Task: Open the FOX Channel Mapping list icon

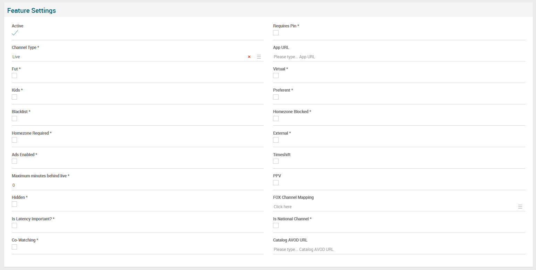Action: click(x=520, y=207)
